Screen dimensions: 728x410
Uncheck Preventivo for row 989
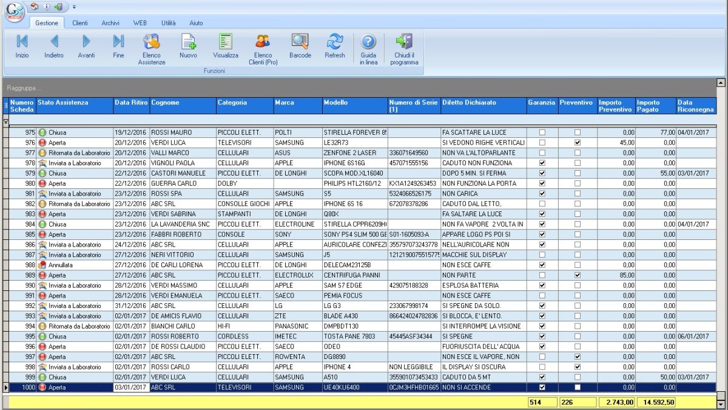(x=578, y=275)
